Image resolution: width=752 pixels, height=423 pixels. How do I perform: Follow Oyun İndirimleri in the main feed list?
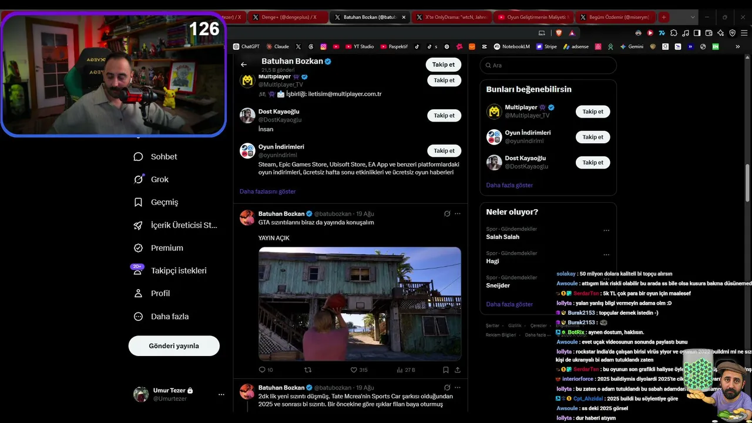[x=444, y=151]
